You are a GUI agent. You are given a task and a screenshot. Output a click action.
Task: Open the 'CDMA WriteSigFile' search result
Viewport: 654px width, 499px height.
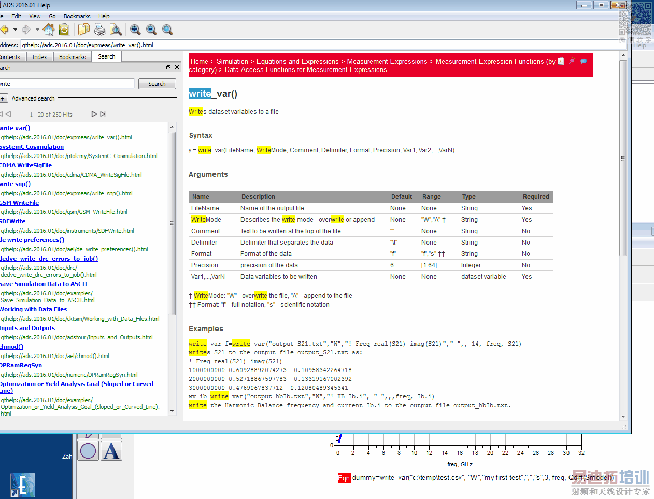pyautogui.click(x=26, y=165)
